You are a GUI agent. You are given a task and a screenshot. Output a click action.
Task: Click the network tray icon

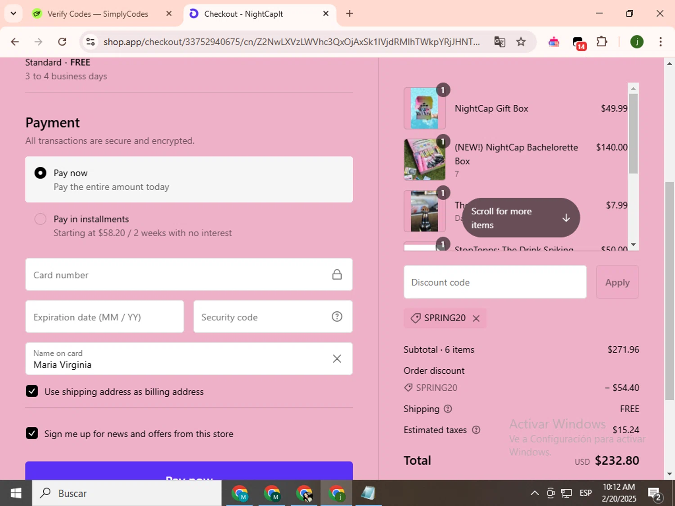(x=567, y=493)
